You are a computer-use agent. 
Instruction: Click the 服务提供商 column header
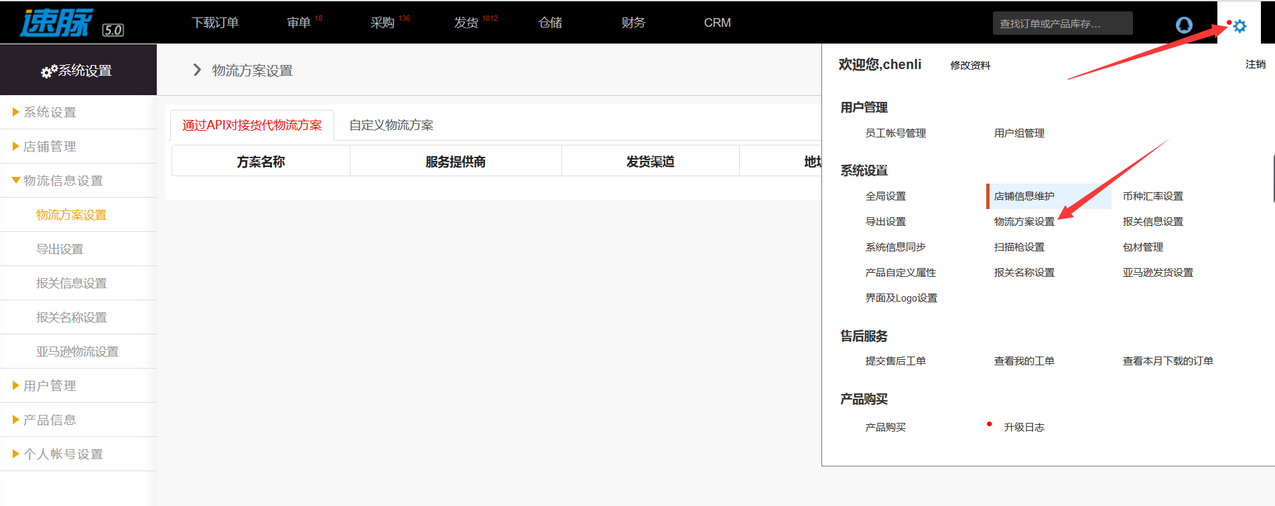click(456, 162)
